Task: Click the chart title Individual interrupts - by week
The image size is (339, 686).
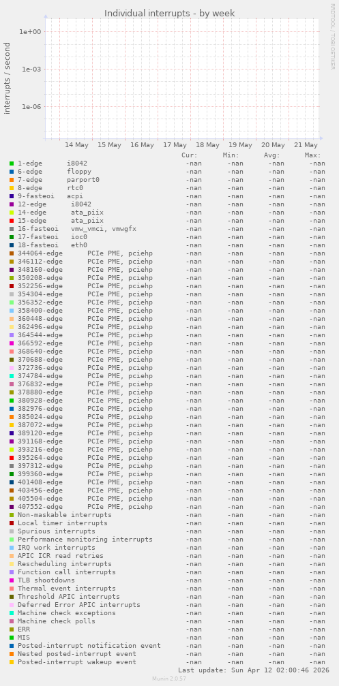Action: click(x=169, y=14)
